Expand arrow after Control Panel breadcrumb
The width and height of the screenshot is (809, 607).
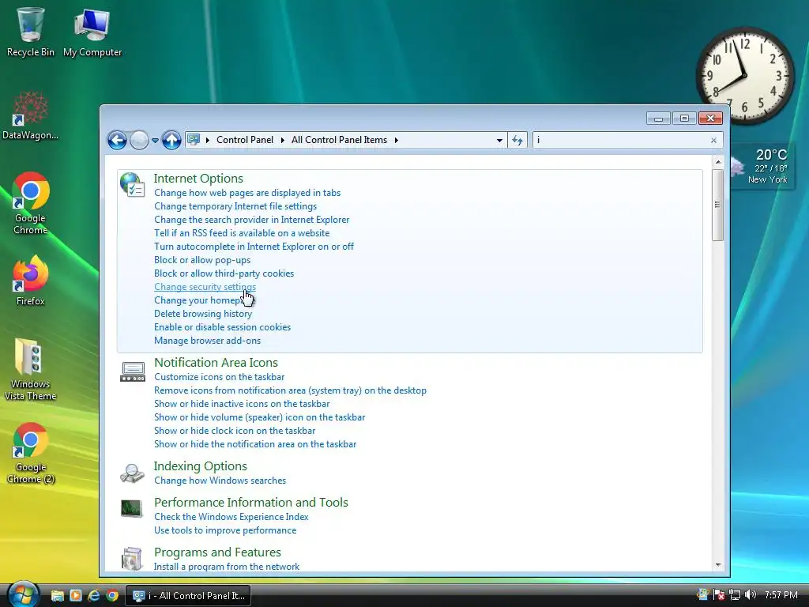[282, 140]
